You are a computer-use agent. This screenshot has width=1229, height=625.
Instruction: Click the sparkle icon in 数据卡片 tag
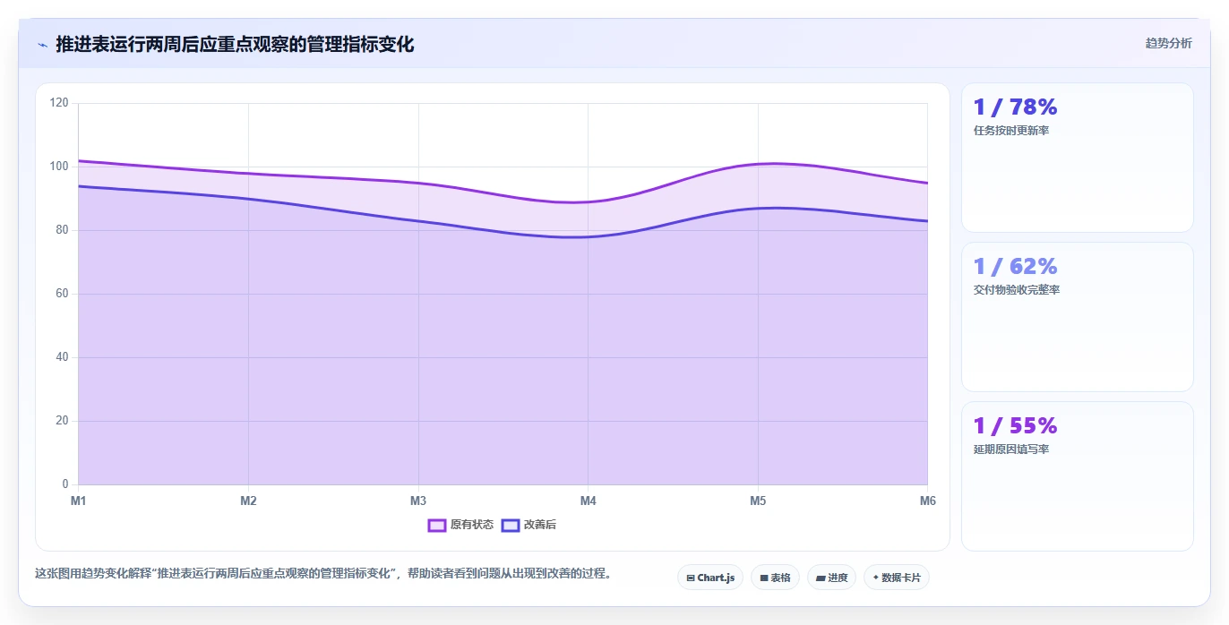click(x=875, y=578)
